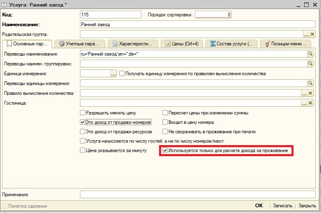The width and height of the screenshot is (321, 213).
Task: Switch to Основные параметры tab
Action: click(x=27, y=44)
